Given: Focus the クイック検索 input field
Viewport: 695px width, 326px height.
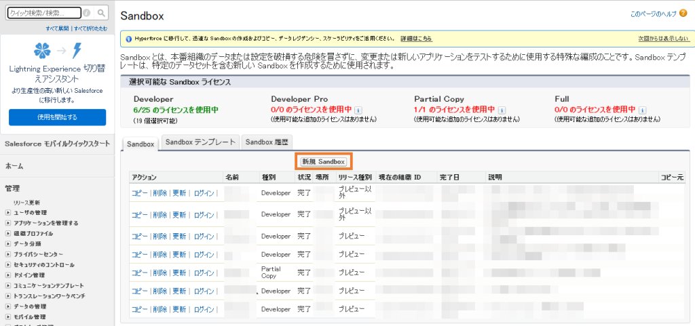Looking at the screenshot, I should click(44, 13).
